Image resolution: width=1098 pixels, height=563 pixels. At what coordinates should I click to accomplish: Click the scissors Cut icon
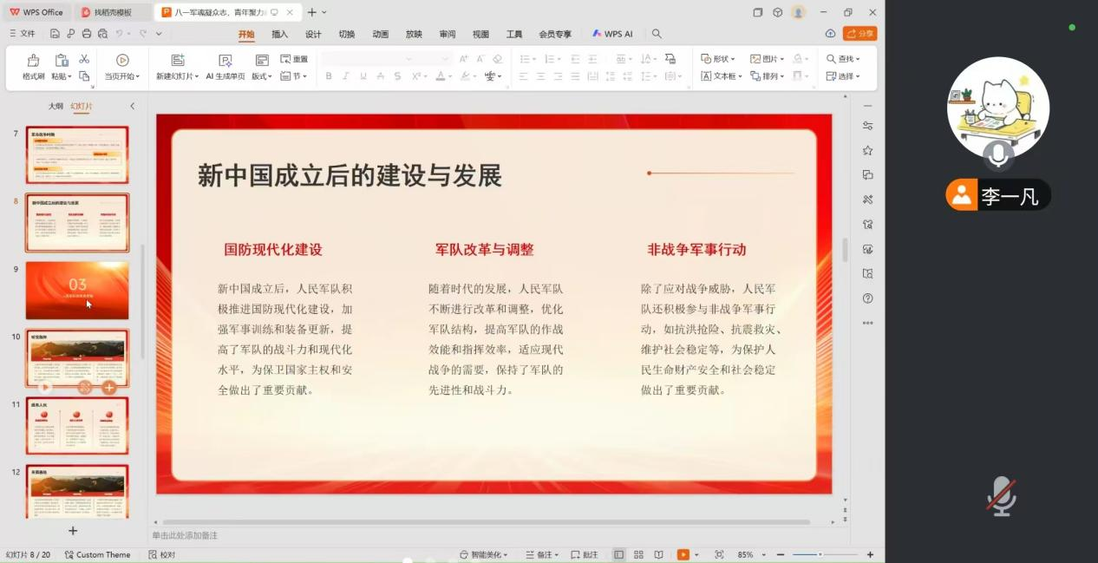coord(84,59)
